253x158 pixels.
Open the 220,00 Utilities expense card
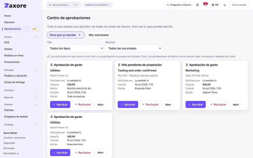click(x=100, y=105)
